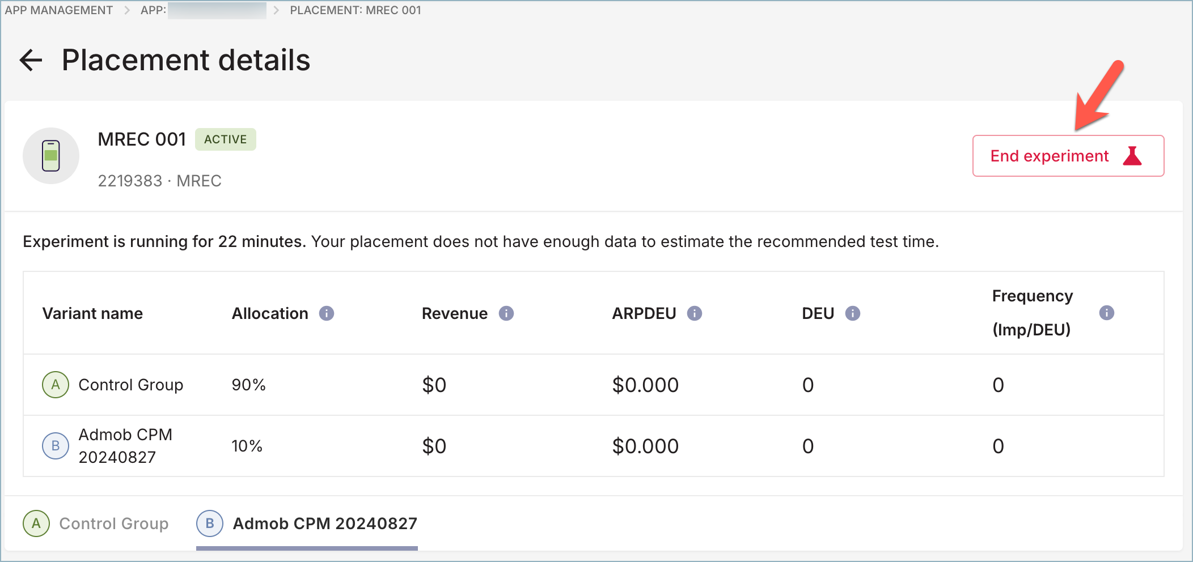Click the MREC 001 placement phone icon

click(51, 156)
